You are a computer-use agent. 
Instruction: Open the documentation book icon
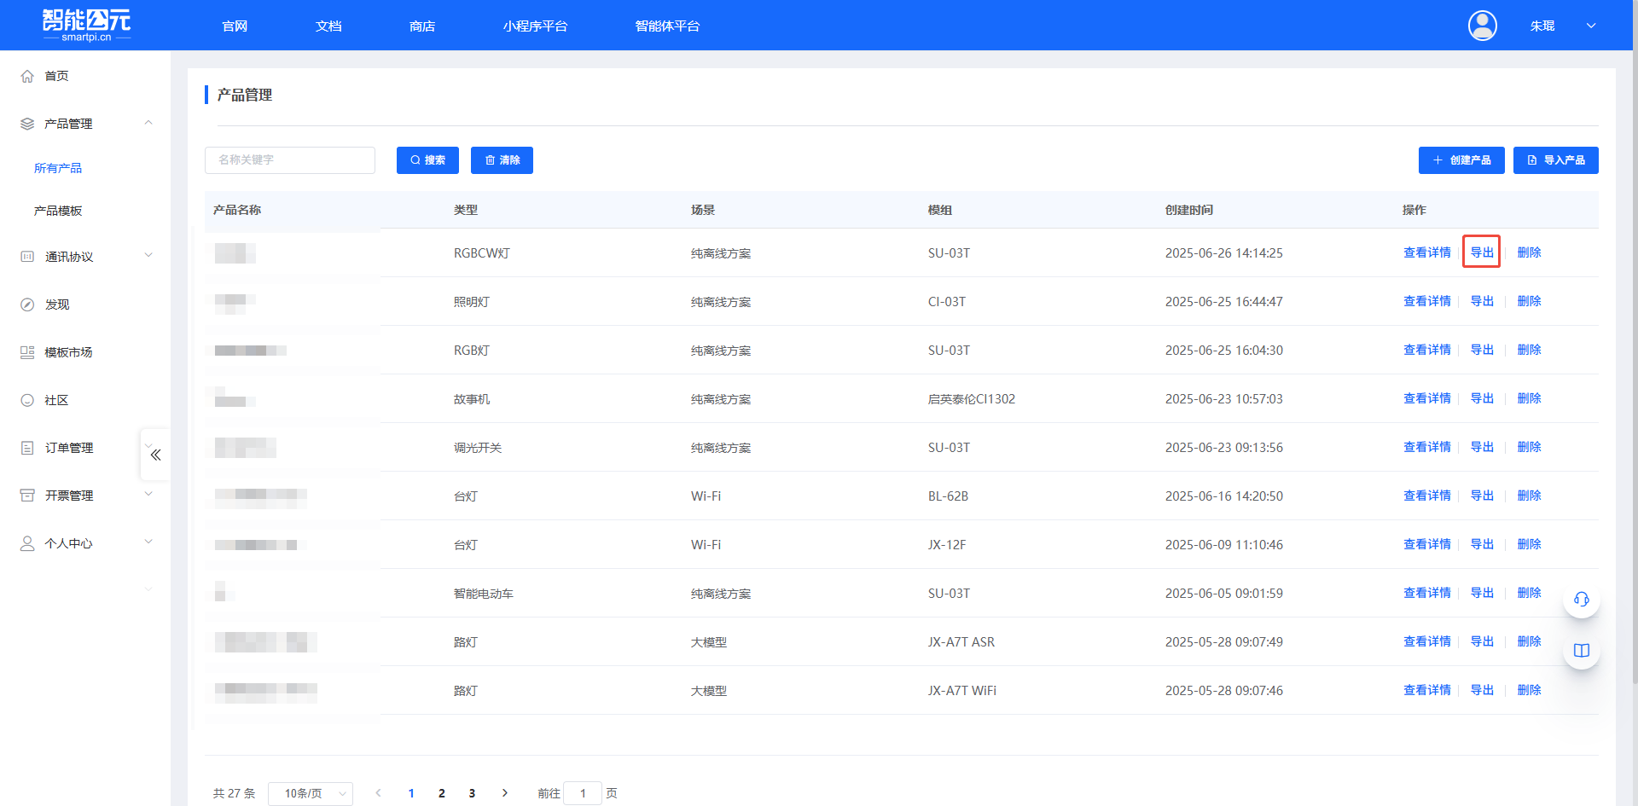point(1581,651)
